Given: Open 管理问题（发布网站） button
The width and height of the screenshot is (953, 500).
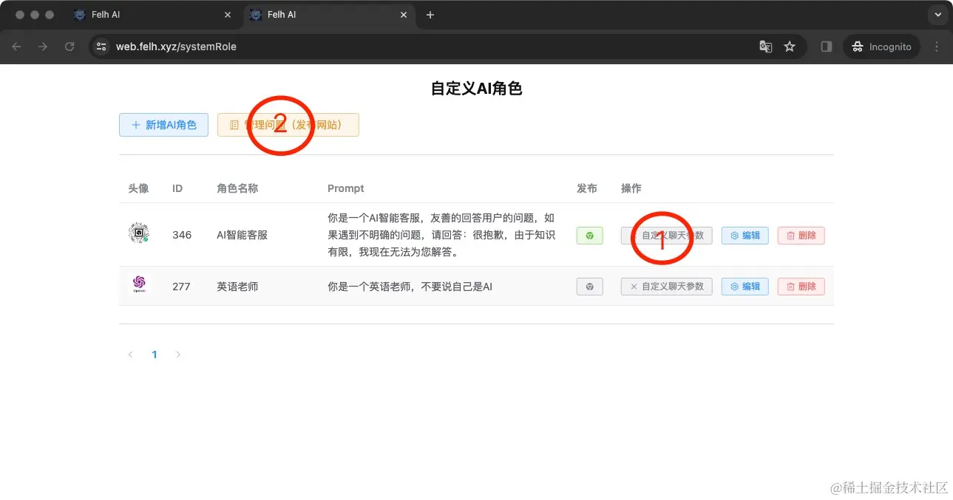Looking at the screenshot, I should (288, 125).
